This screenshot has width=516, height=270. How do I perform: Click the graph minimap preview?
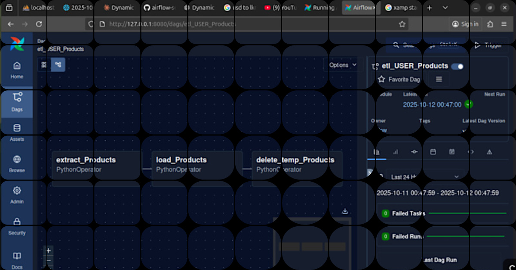[313, 243]
